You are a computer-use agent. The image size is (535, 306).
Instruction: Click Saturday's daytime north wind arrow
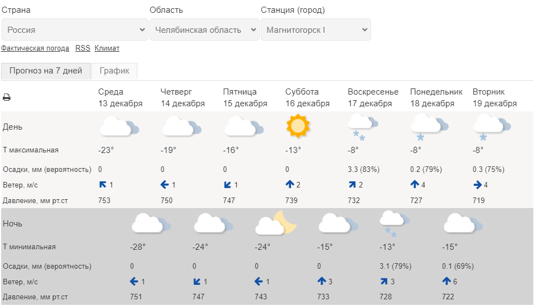pos(289,185)
